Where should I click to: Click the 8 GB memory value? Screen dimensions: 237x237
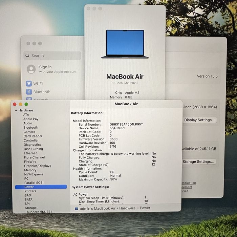[129, 97]
